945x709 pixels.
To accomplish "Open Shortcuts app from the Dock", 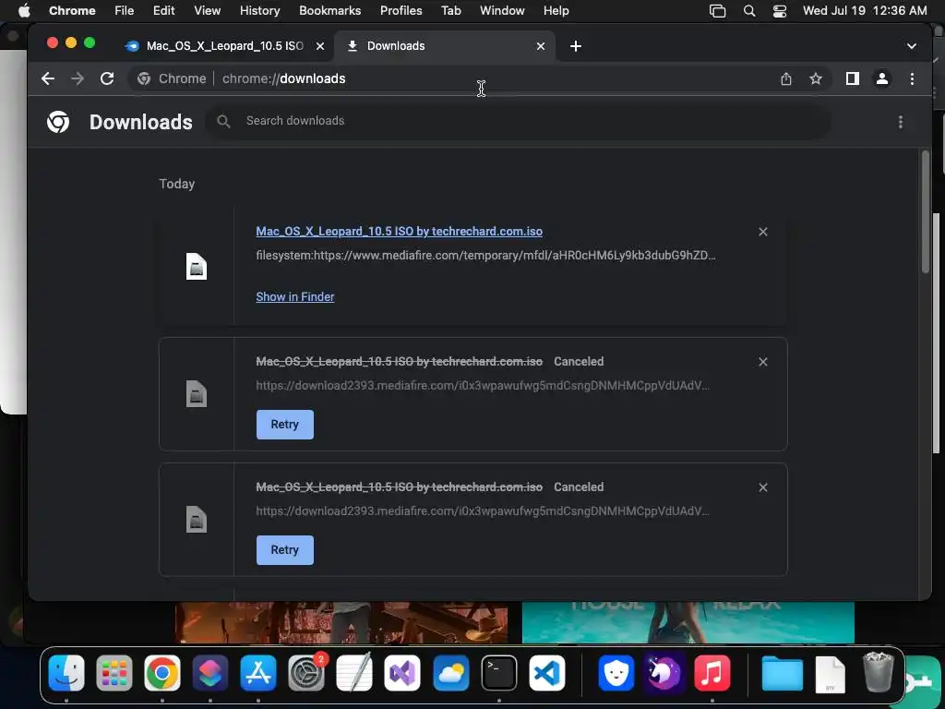I will tap(209, 673).
